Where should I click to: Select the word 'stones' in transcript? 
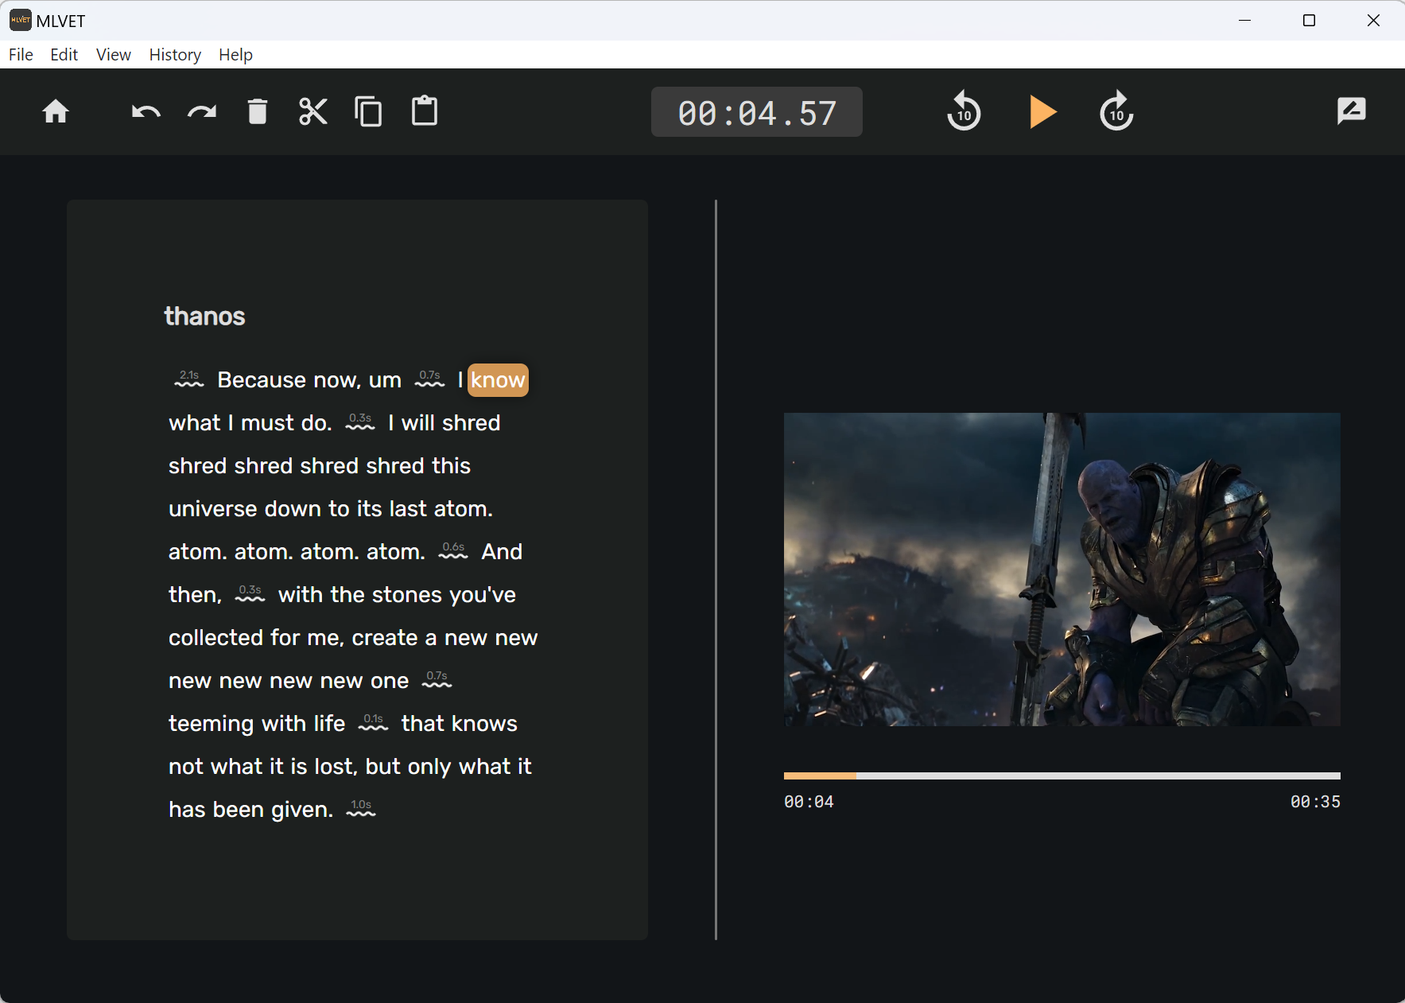tap(407, 595)
